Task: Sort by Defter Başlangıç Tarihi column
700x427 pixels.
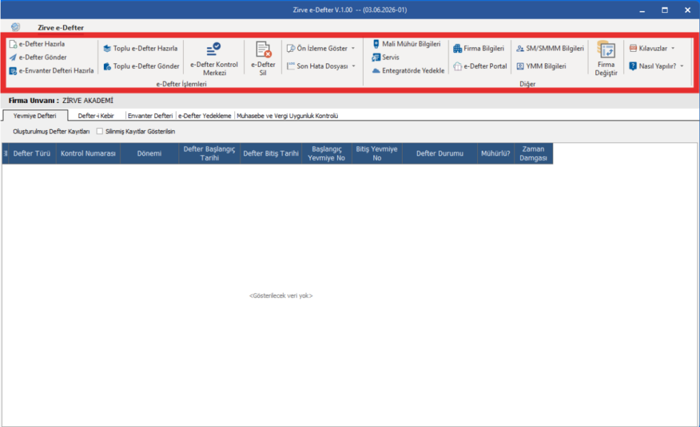Action: point(209,153)
